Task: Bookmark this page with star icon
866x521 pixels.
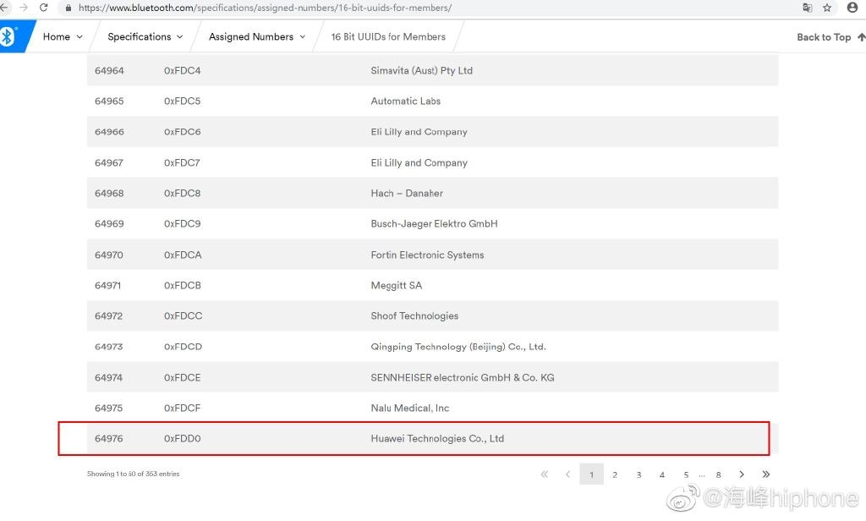Action: (x=827, y=8)
